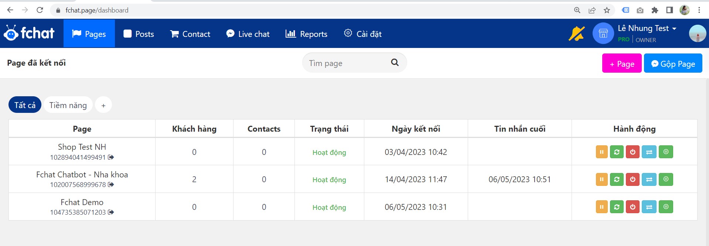Toggle power for Fchat Chatbot - Nha khoa
The image size is (709, 246).
[x=633, y=180]
